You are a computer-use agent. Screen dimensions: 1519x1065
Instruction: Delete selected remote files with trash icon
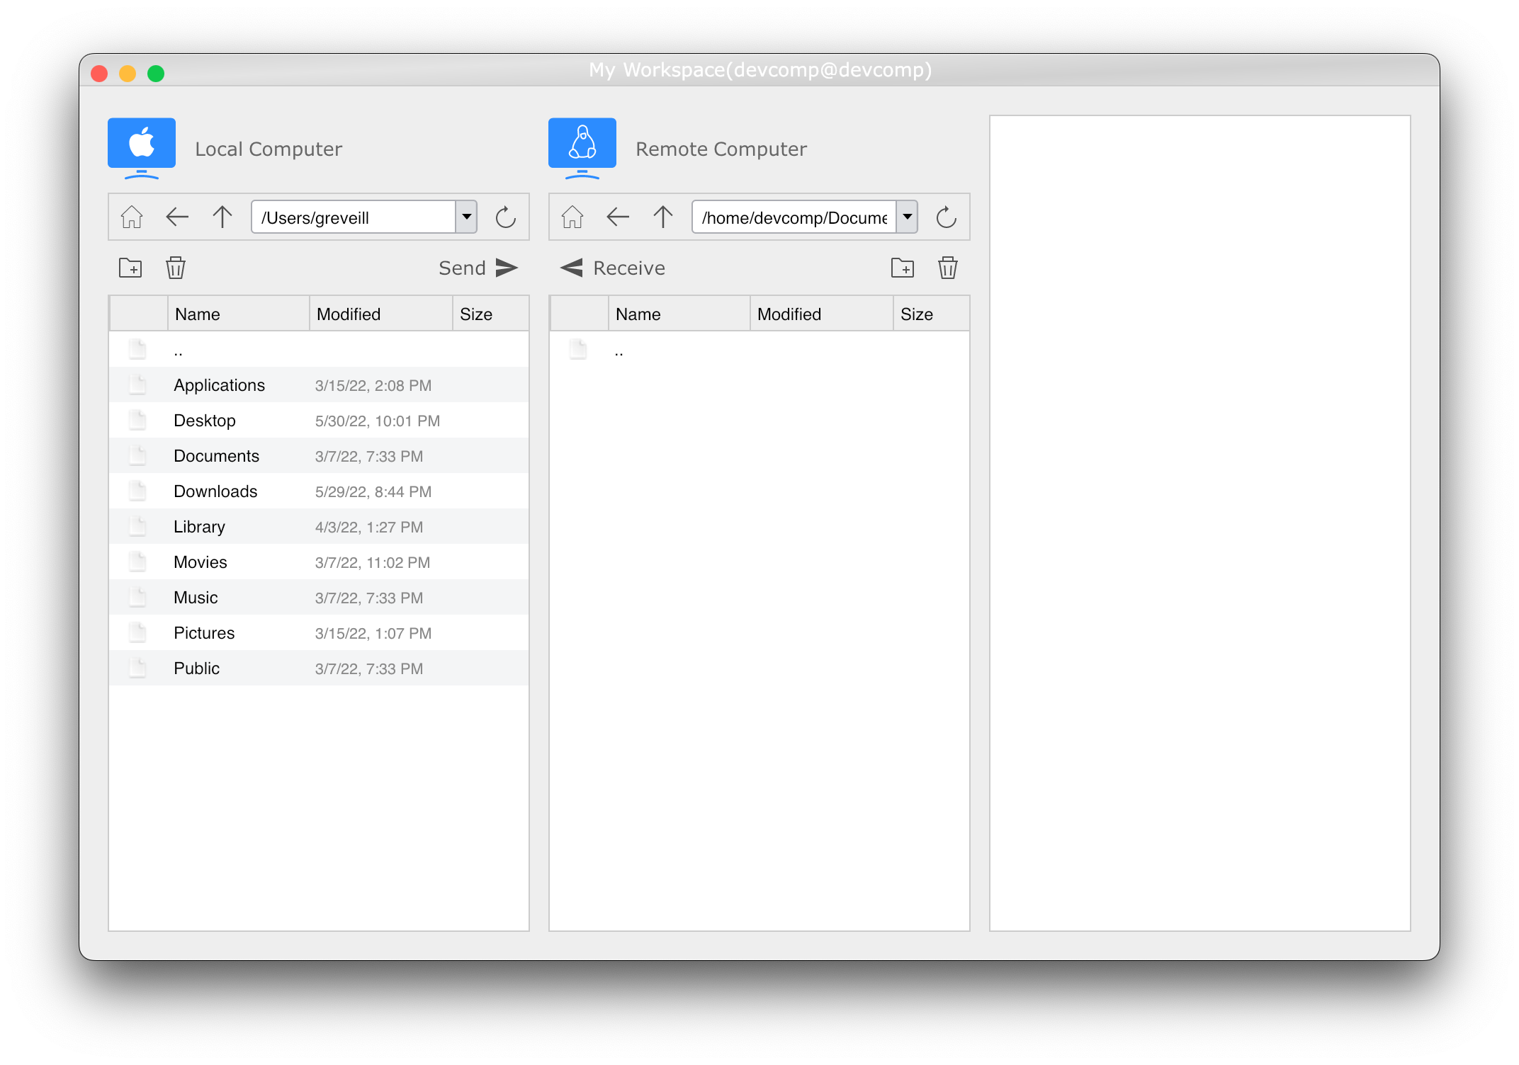(948, 268)
